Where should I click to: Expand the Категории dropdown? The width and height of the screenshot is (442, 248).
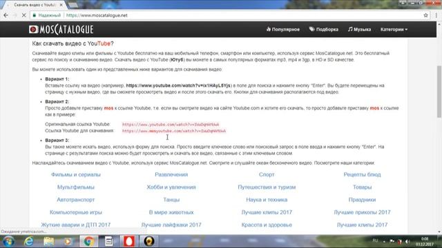pos(394,29)
